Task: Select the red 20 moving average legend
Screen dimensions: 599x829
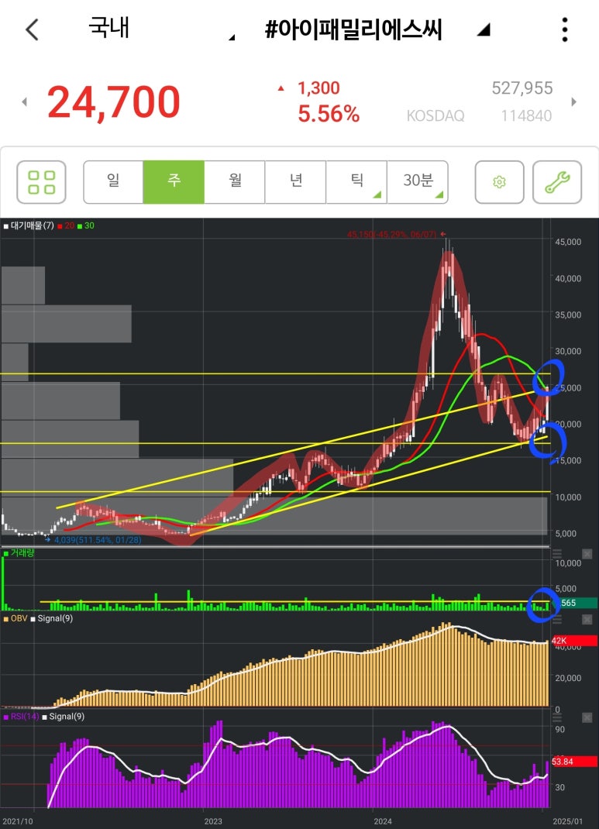Action: pos(66,225)
